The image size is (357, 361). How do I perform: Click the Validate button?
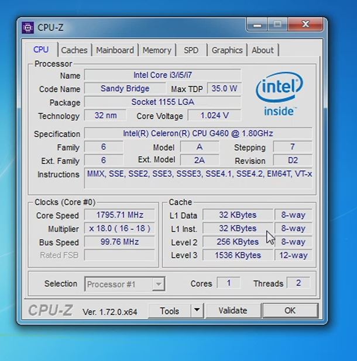233,311
